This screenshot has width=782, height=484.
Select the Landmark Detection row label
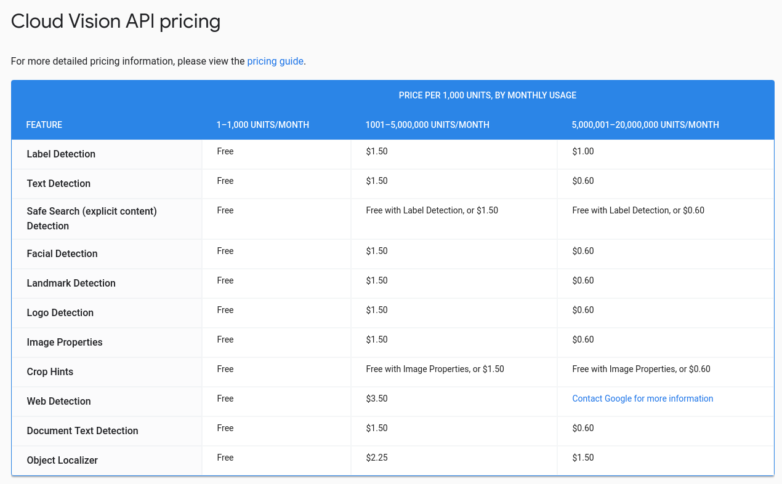pyautogui.click(x=71, y=283)
